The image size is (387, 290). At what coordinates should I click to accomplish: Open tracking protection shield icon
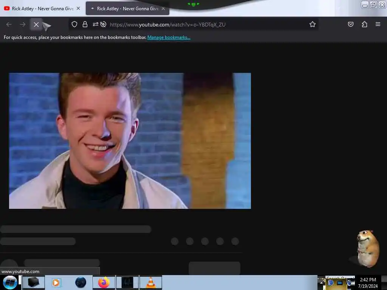point(74,24)
